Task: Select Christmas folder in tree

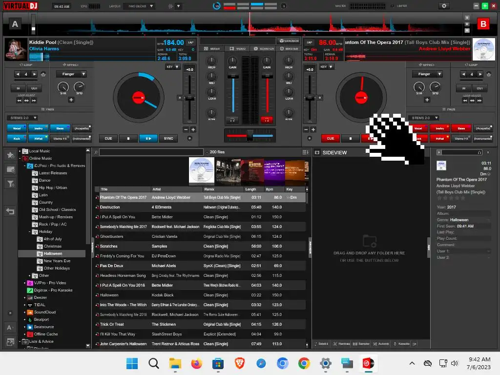Action: (x=52, y=246)
